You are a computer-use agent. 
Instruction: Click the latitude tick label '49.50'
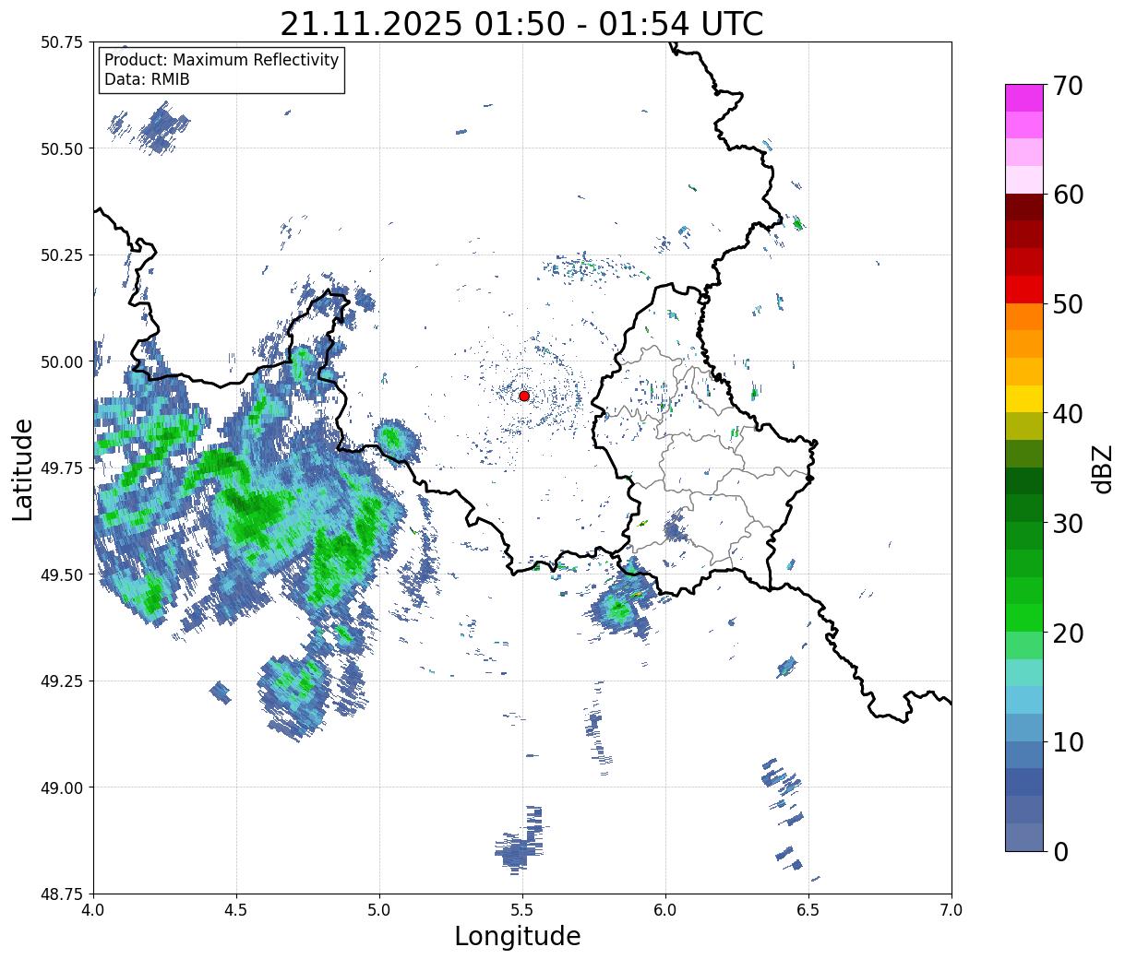coord(63,574)
